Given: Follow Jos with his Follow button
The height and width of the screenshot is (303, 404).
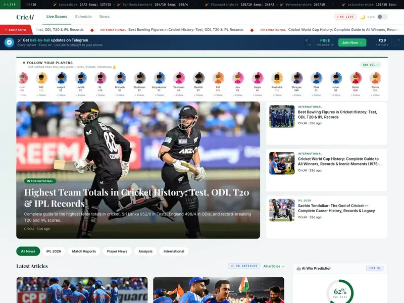Looking at the screenshot, I should 237,95.
